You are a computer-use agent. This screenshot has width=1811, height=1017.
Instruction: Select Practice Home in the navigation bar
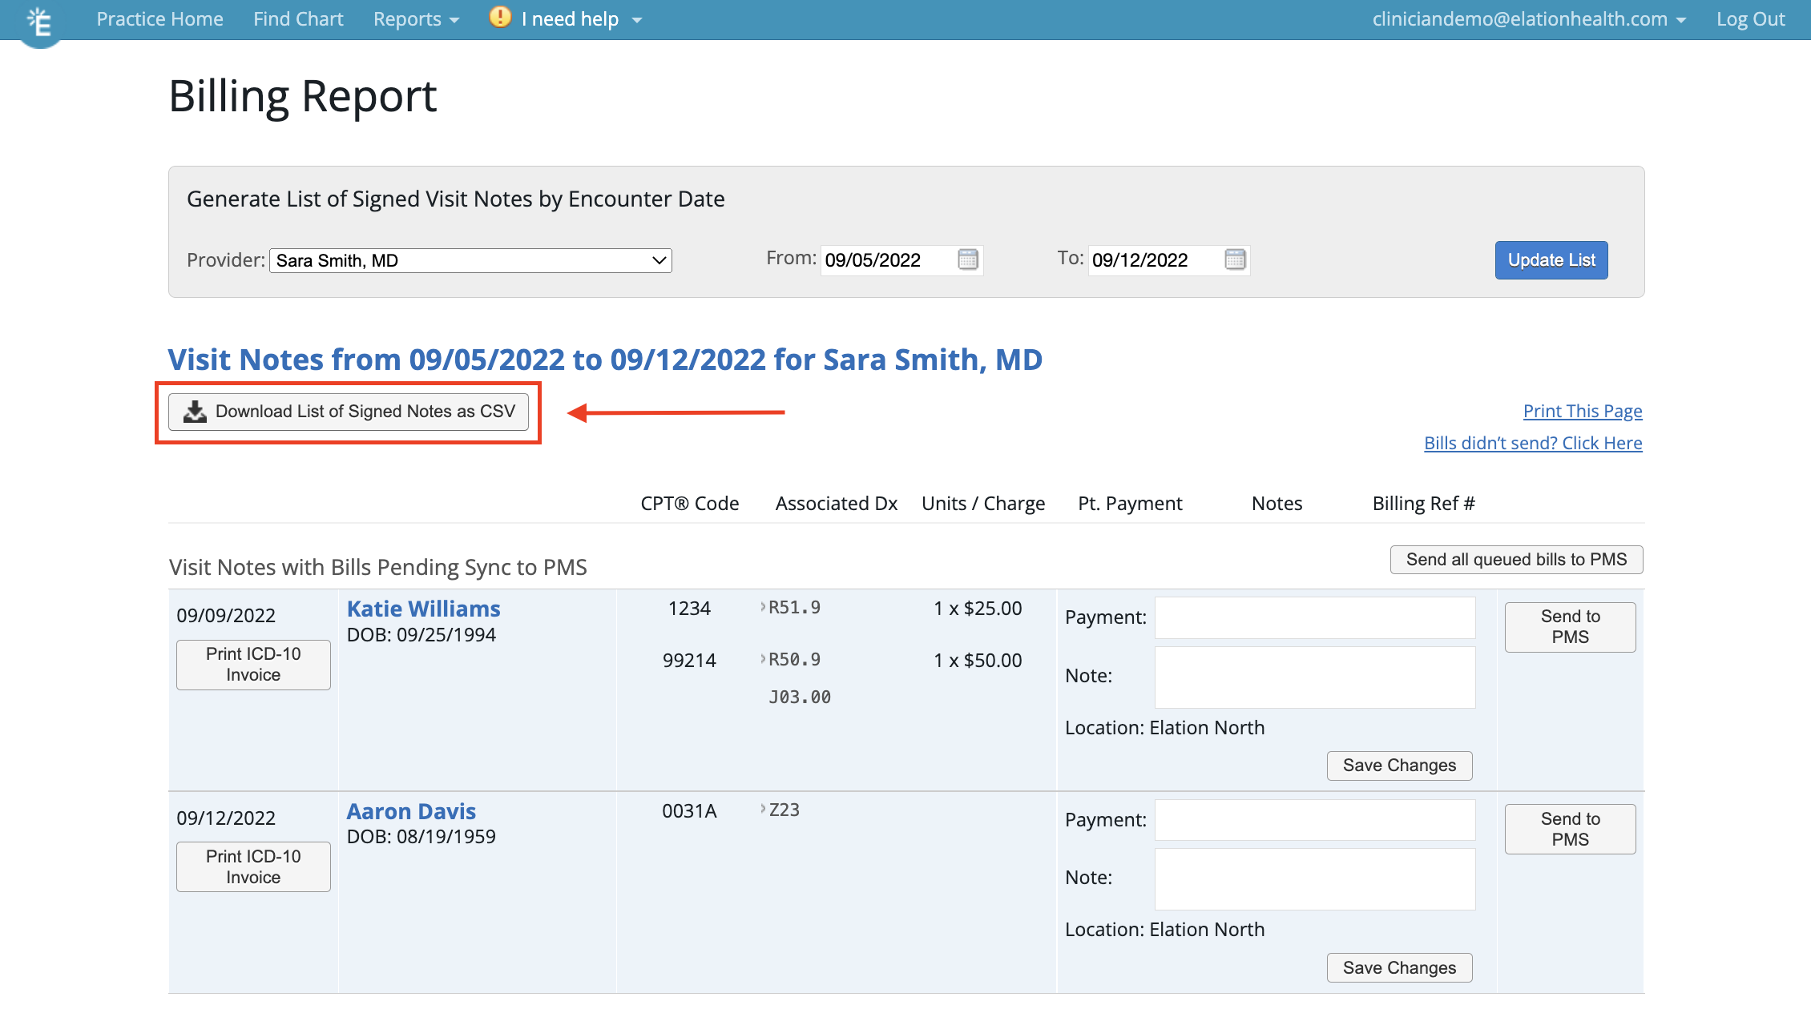[159, 18]
